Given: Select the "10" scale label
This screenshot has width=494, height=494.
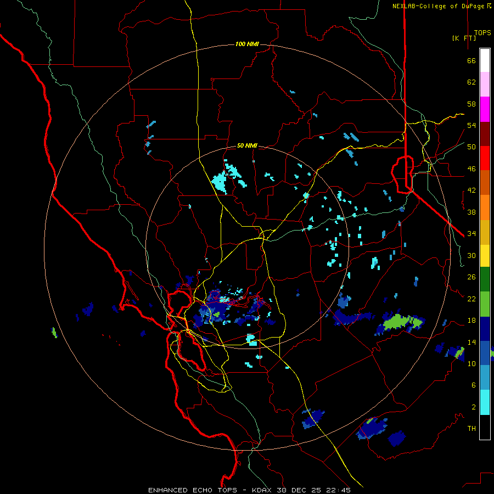Looking at the screenshot, I should click(x=471, y=363).
